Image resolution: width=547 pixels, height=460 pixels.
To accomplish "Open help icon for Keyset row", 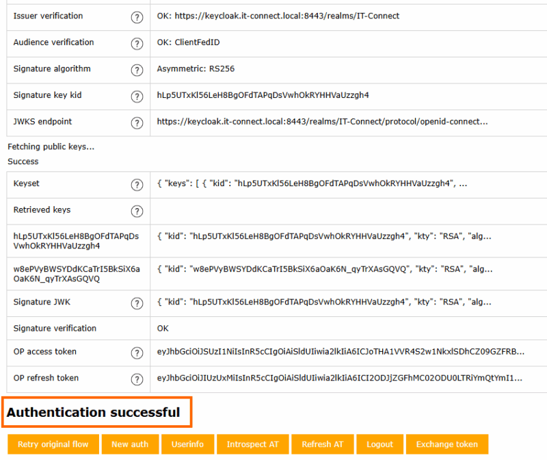I will click(137, 185).
